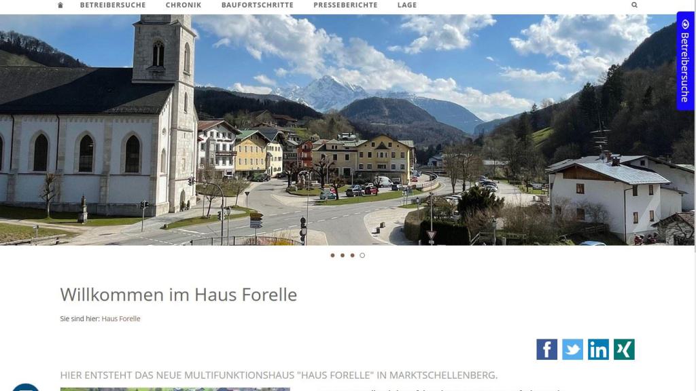Screen dimensions: 696x391
Task: Open the Lage menu item
Action: pyautogui.click(x=407, y=5)
